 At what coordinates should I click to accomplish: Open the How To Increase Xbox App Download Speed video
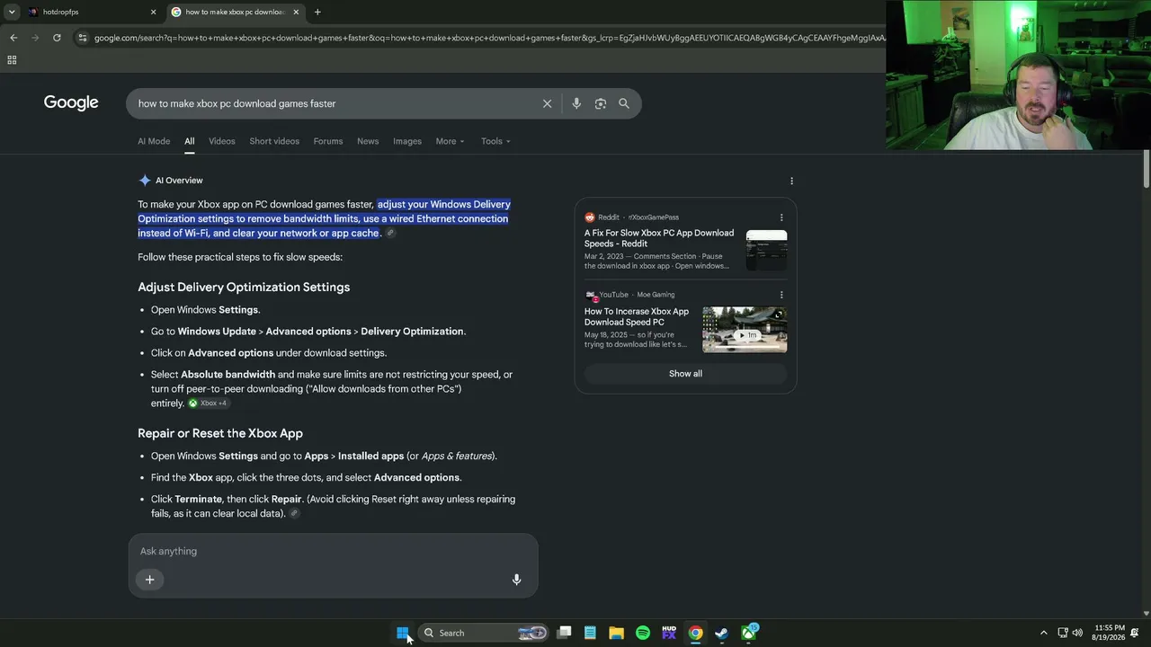click(637, 316)
